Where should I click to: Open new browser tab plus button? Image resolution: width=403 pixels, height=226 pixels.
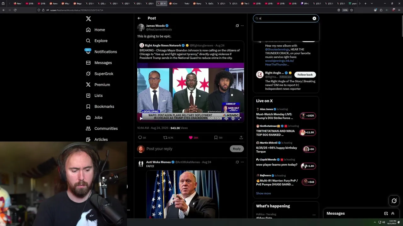pyautogui.click(x=365, y=3)
